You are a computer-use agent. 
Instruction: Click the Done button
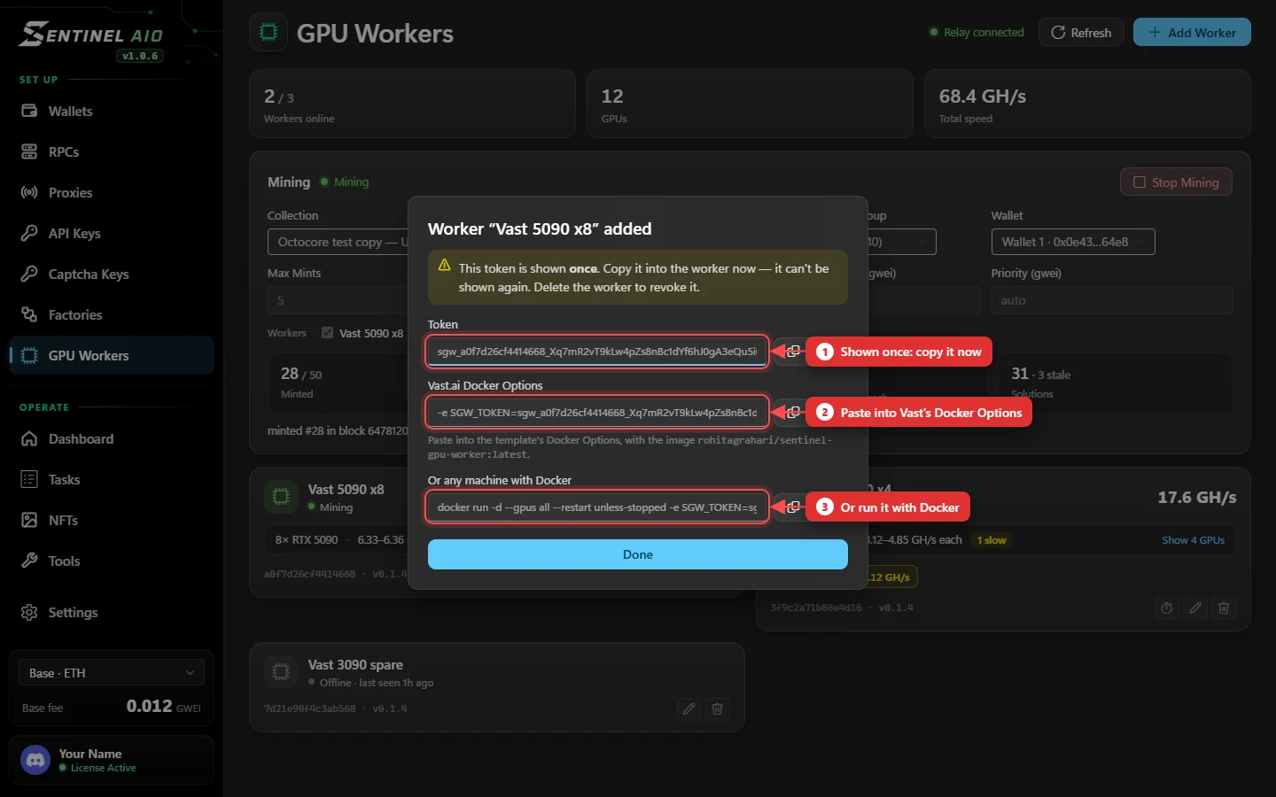click(638, 554)
